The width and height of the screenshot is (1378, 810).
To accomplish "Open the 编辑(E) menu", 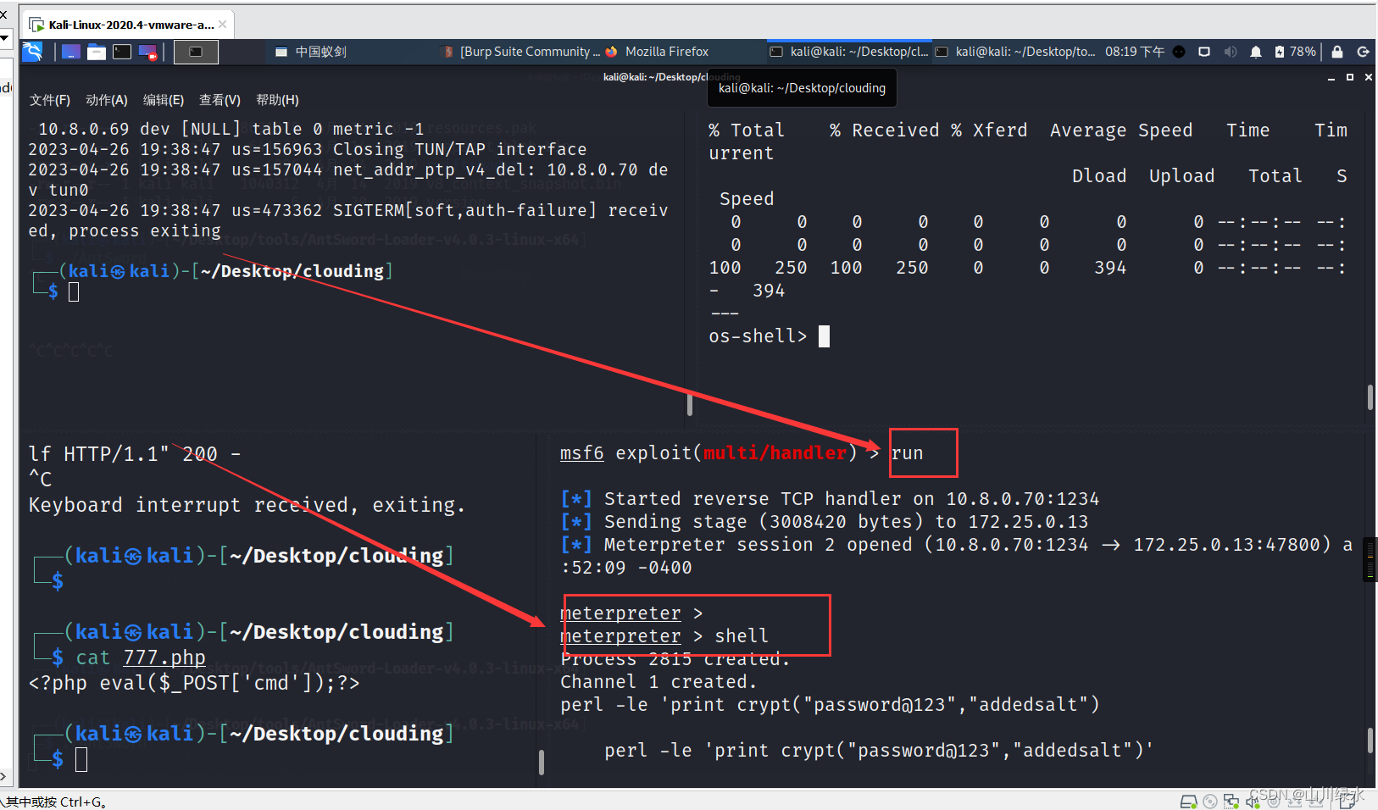I will 164,100.
